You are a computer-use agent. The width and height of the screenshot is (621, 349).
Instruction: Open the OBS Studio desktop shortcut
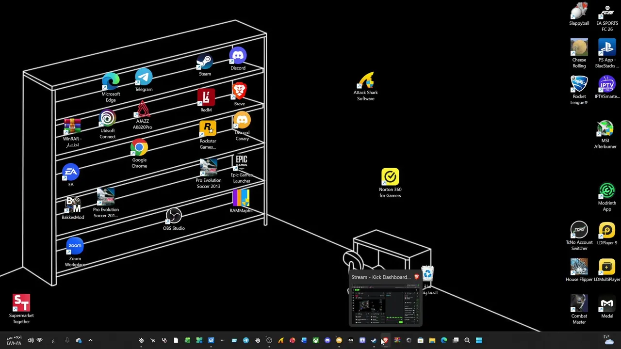point(174,216)
